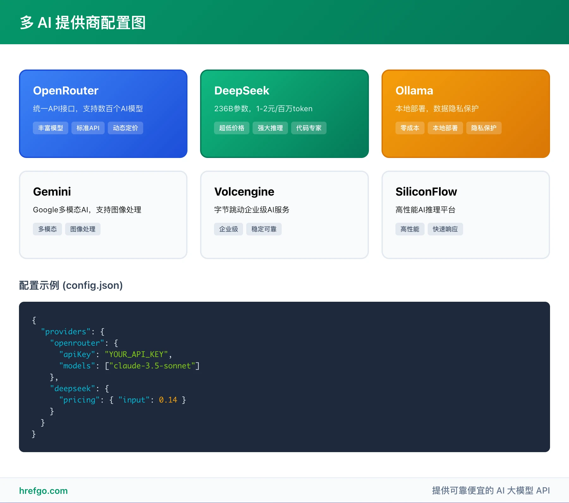Click the 强大推理 tag
The height and width of the screenshot is (503, 569).
click(x=270, y=128)
